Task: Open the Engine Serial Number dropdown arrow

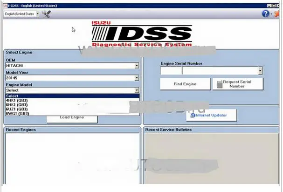Action: pyautogui.click(x=260, y=71)
